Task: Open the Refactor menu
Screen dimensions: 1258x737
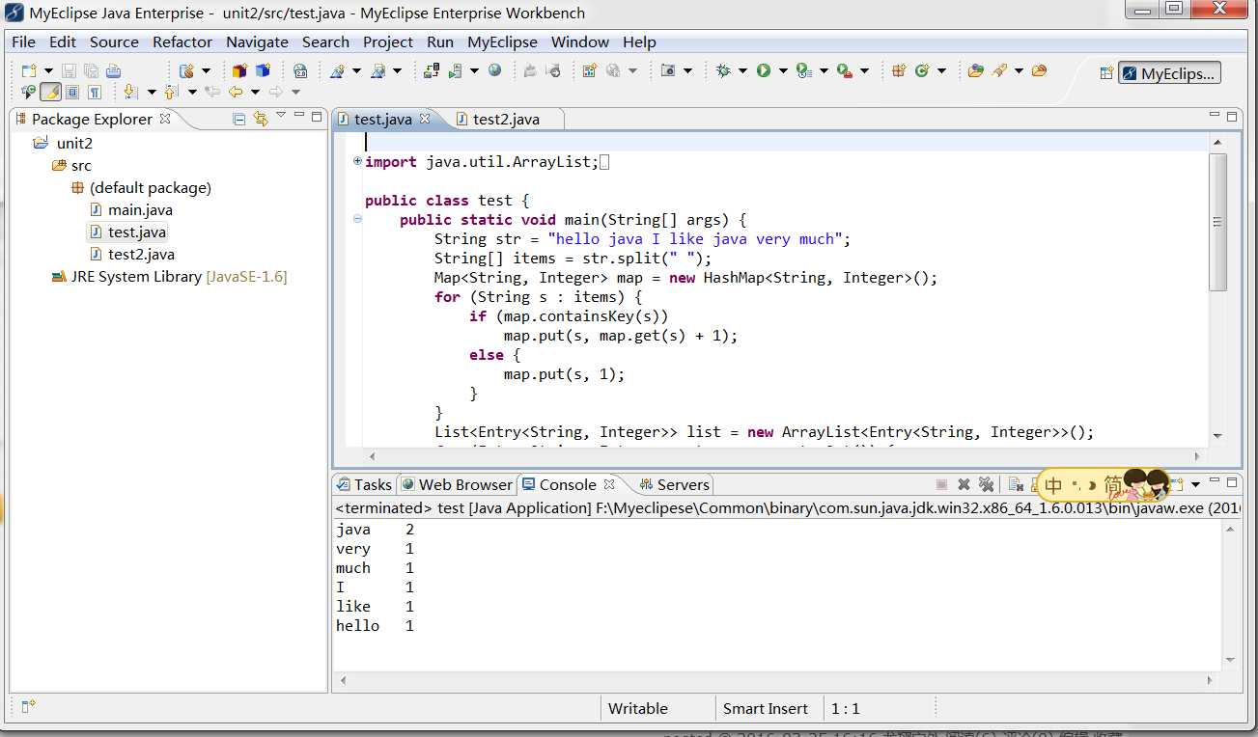Action: click(x=182, y=41)
